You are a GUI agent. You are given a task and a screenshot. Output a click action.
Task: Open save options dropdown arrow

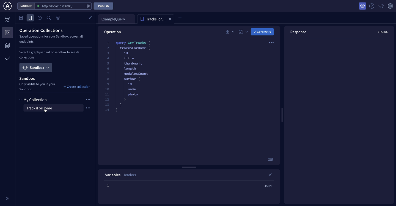click(x=247, y=32)
